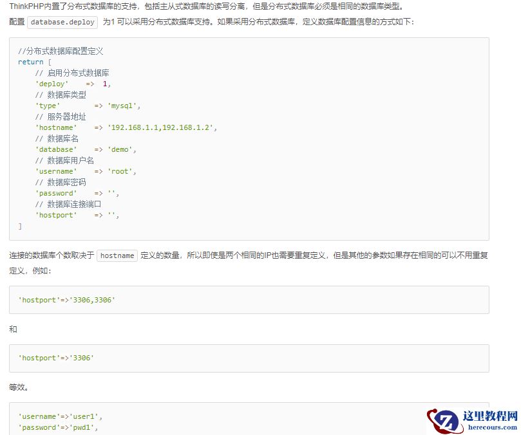Click the 'return [' code line
The image size is (521, 435).
[35, 62]
